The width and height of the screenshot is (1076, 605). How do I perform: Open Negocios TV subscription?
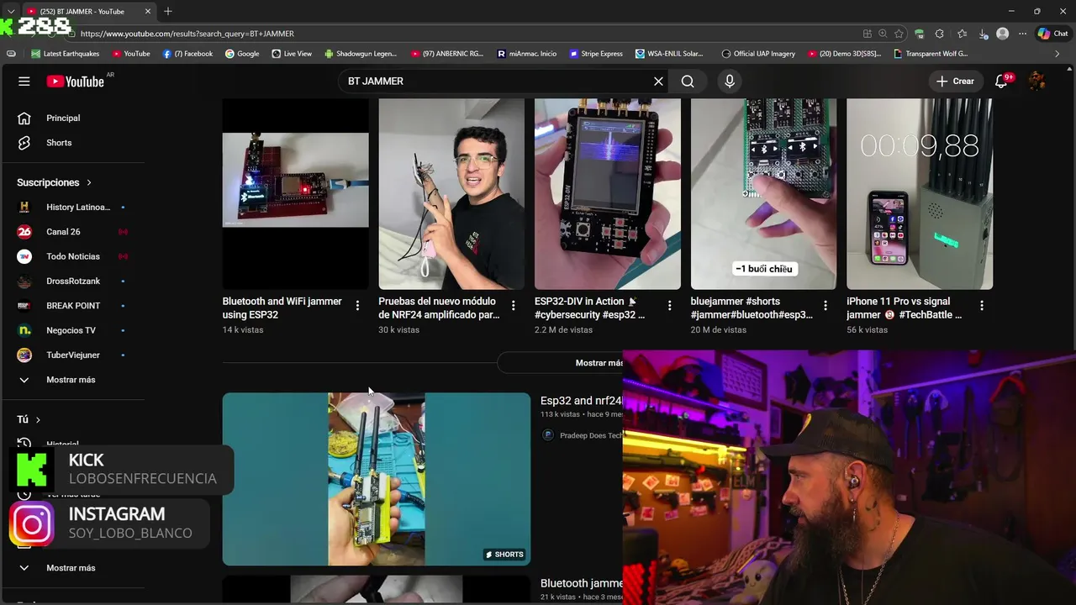[72, 330]
